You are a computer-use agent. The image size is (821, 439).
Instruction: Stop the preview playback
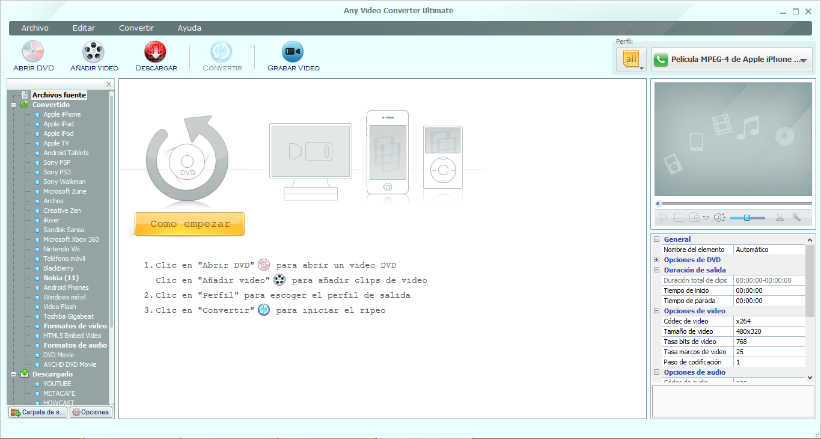click(679, 218)
